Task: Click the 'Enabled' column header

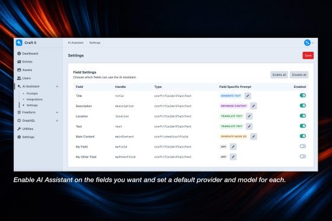Action: click(x=299, y=87)
